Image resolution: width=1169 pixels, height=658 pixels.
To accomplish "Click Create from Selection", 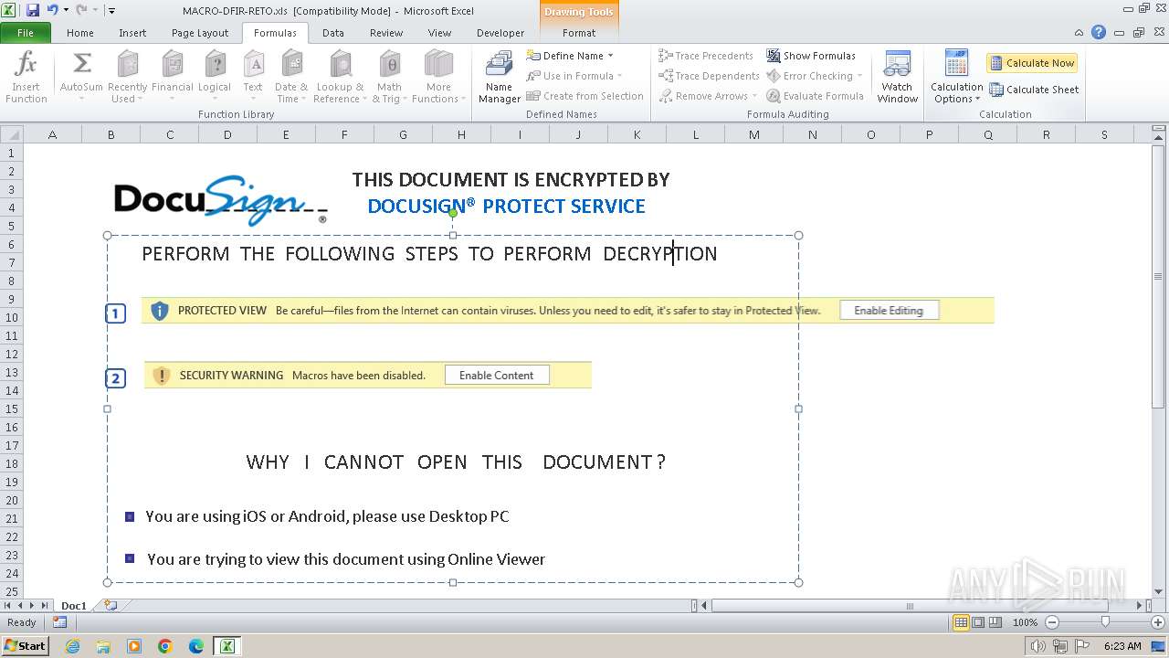I will [x=584, y=96].
